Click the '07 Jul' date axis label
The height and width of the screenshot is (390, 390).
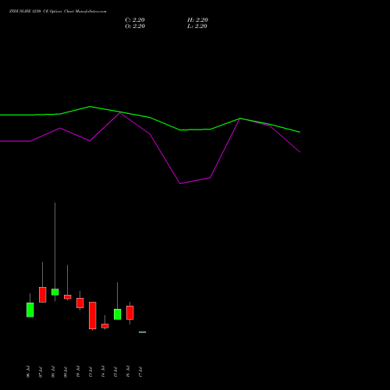click(41, 372)
